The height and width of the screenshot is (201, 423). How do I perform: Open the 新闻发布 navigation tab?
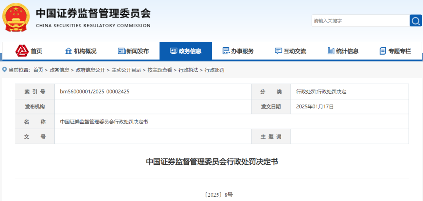point(133,51)
